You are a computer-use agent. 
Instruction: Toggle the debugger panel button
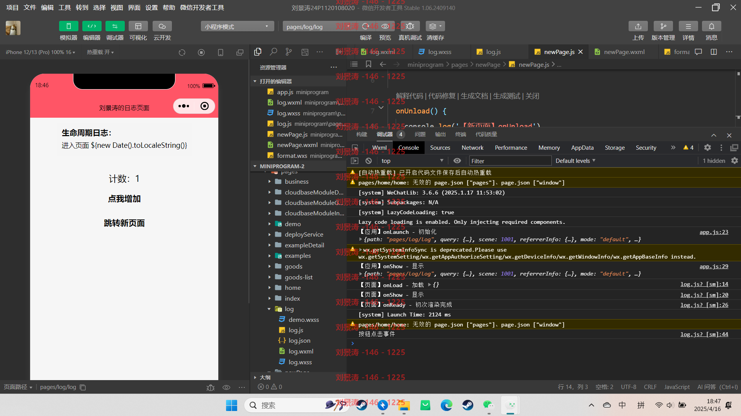[x=115, y=26]
